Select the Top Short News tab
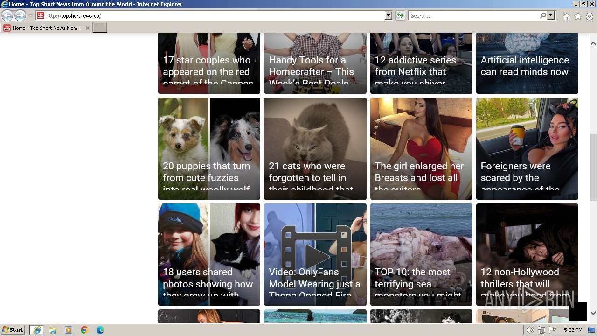The image size is (597, 336). (x=46, y=28)
